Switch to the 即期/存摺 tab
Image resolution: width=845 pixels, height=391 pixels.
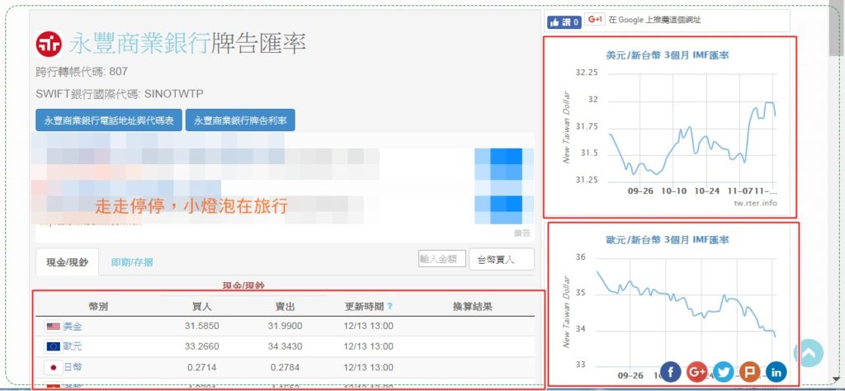pos(132,262)
